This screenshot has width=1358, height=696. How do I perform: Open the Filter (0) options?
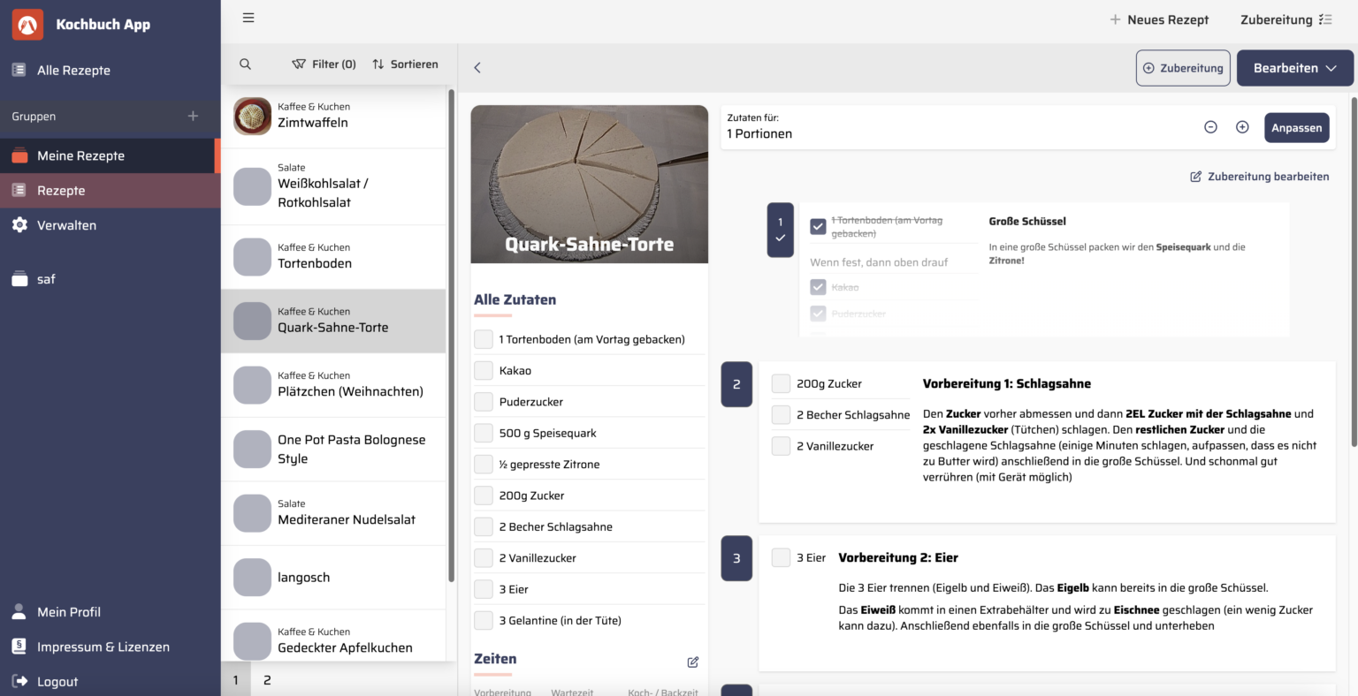pyautogui.click(x=324, y=64)
